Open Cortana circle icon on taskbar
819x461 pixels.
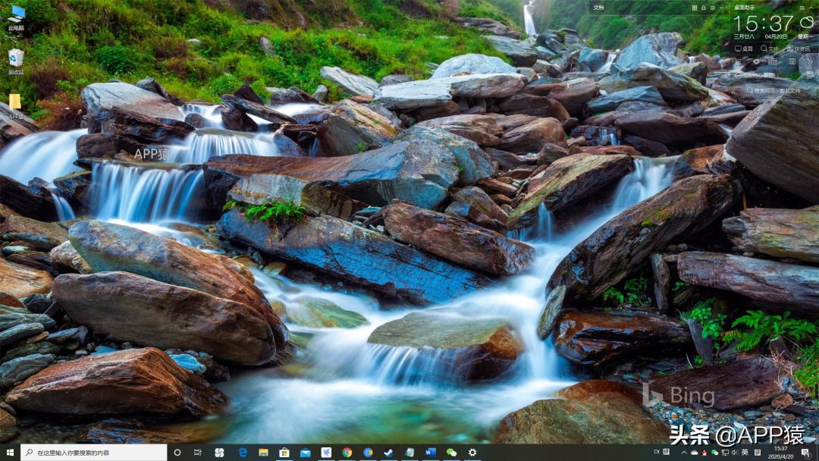[177, 453]
